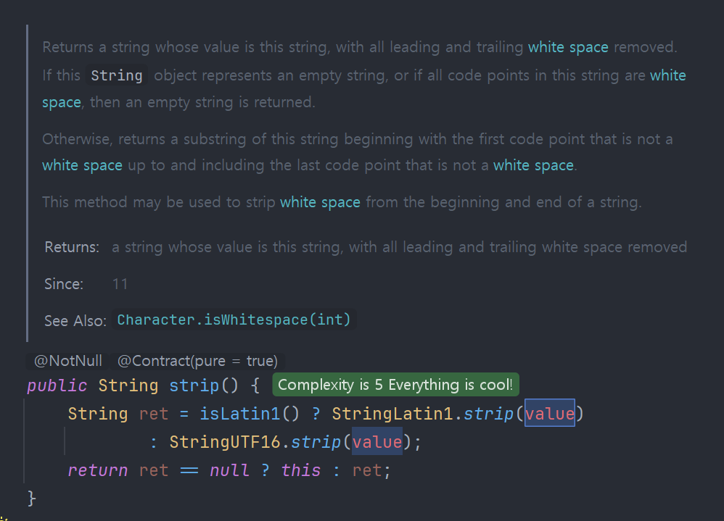
Task: Click the 'public' keyword
Action: pos(57,385)
